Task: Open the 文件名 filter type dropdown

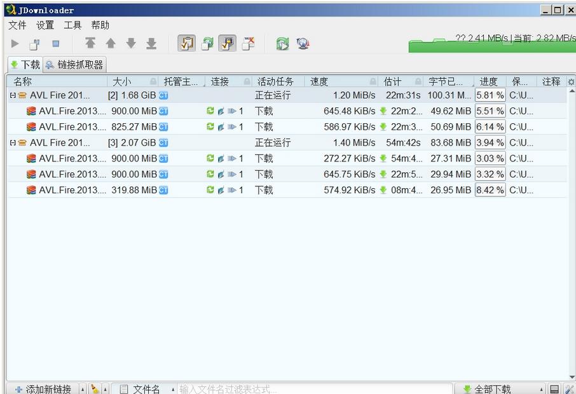Action: pyautogui.click(x=145, y=388)
